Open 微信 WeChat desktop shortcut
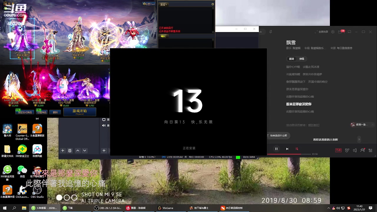 pos(22,172)
